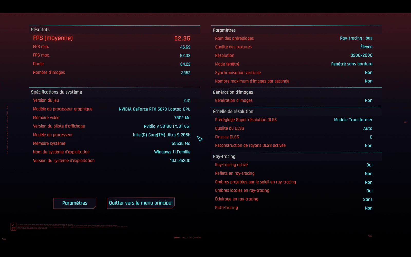Click the Paramètres button
411x257 pixels.
point(74,203)
